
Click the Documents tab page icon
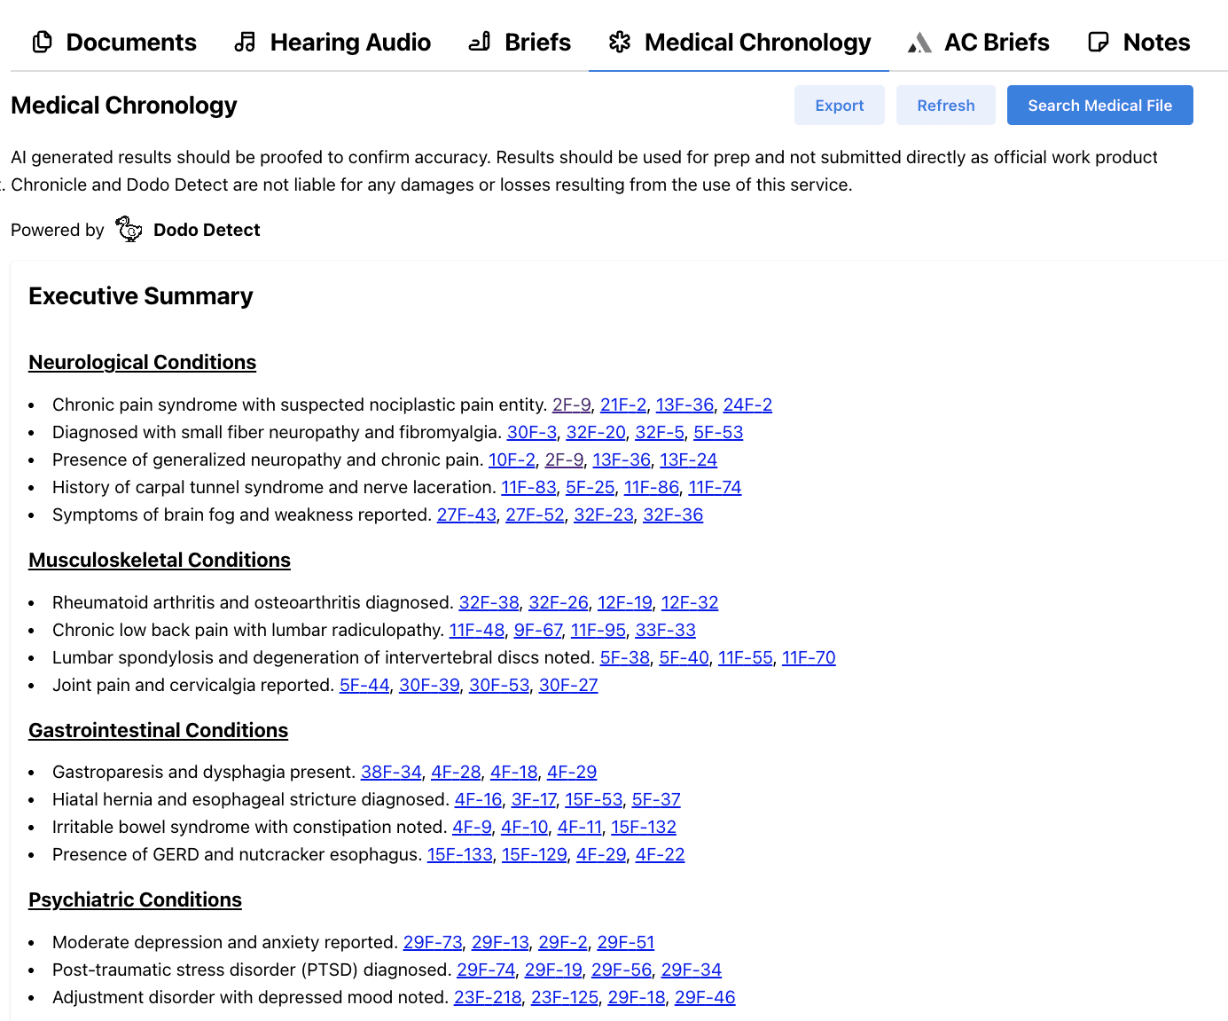(x=42, y=42)
